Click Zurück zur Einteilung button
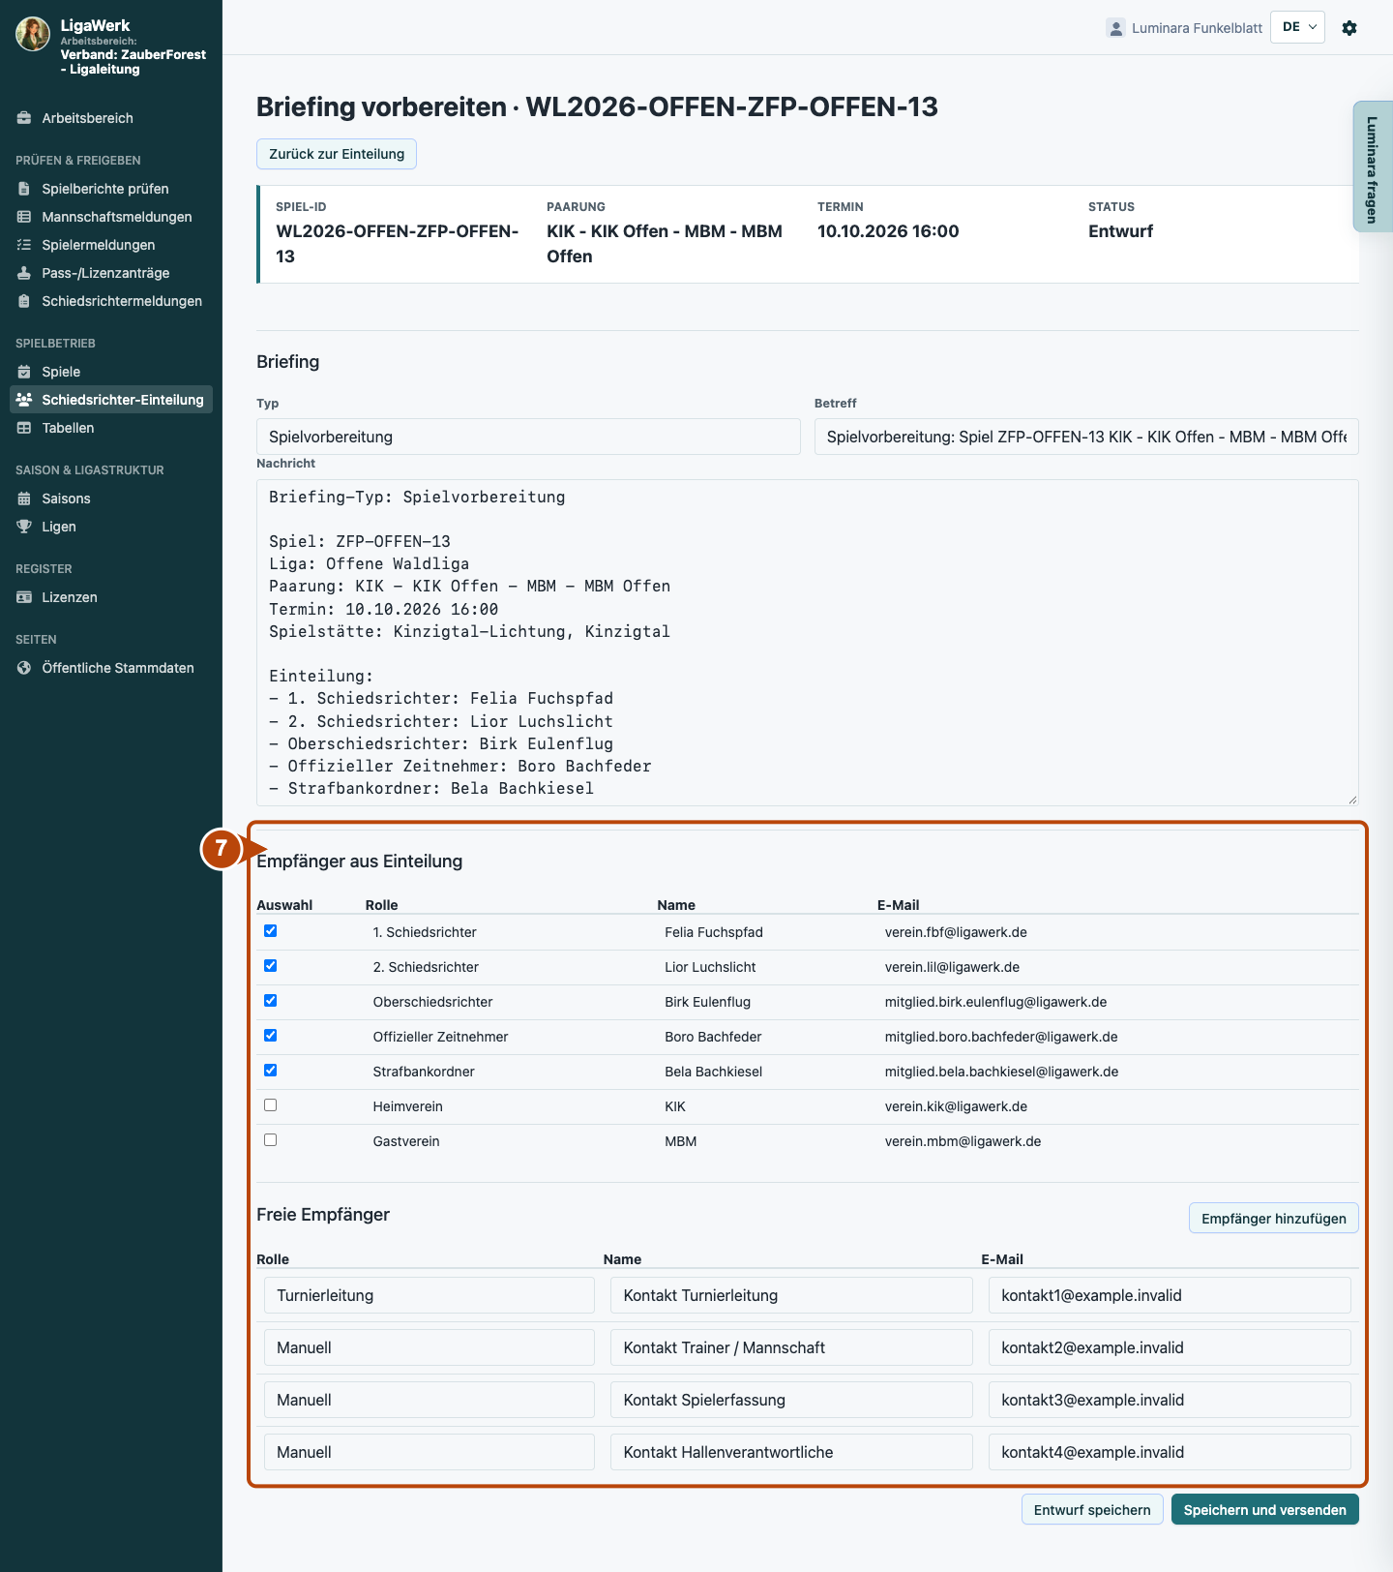Screen dimensions: 1393x1572 click(x=337, y=154)
